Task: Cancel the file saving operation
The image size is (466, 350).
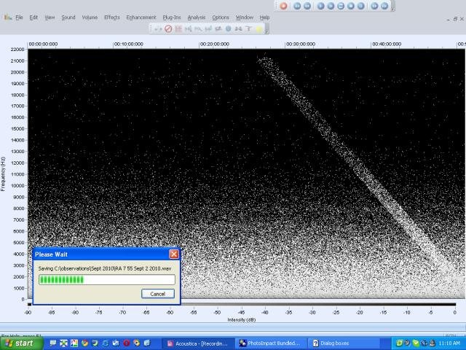Action: pyautogui.click(x=158, y=294)
